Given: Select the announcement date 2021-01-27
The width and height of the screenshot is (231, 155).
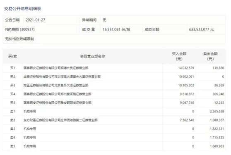Looking at the screenshot, I should point(35,20).
